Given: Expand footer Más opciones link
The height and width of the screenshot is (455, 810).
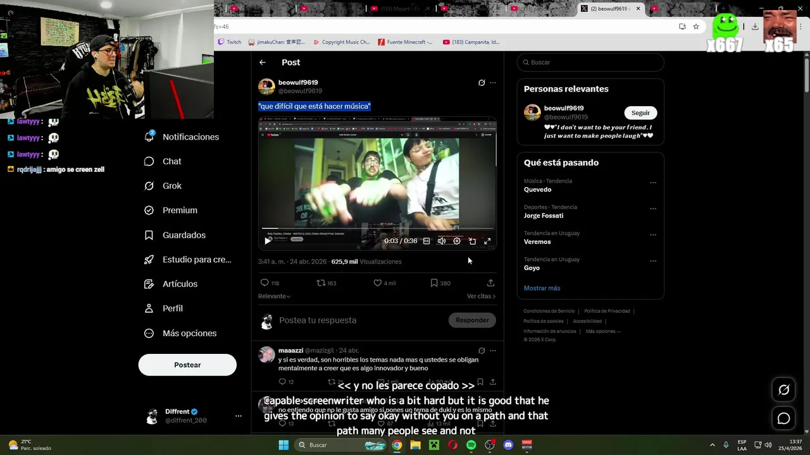Looking at the screenshot, I should pos(602,331).
